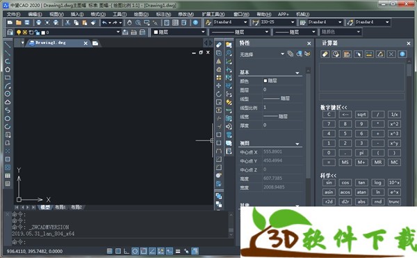Viewport: 417px width, 258px height.
Task: Save the drawing with the disk icon
Action: click(x=27, y=23)
